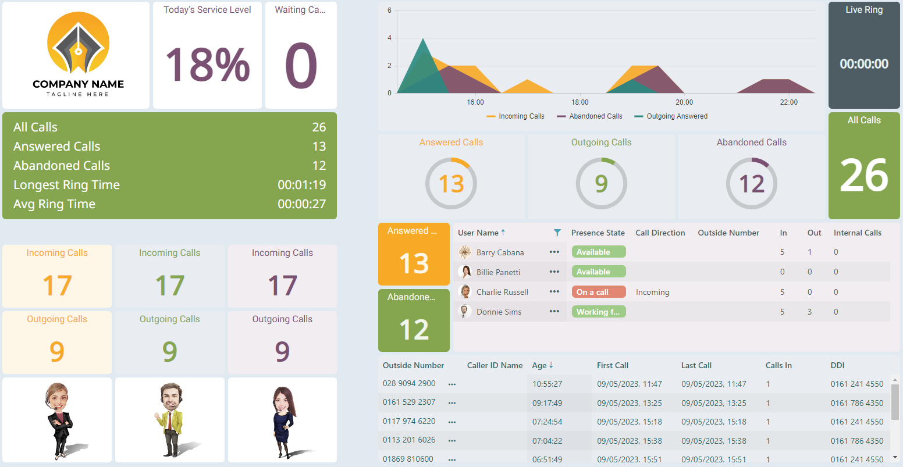The width and height of the screenshot is (903, 467).
Task: Sort by the User Name column header
Action: pos(478,233)
